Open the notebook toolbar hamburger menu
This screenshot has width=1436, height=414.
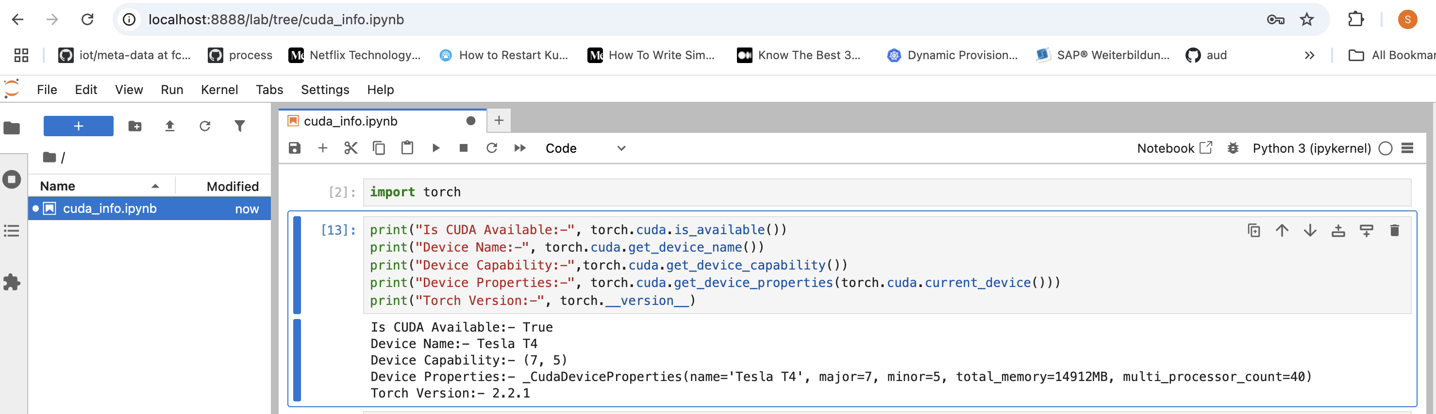click(x=1407, y=148)
